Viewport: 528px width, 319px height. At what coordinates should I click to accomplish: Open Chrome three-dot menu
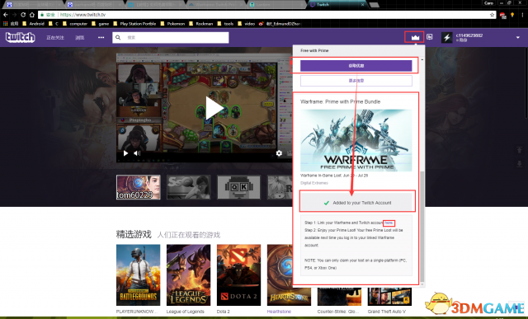tap(522, 15)
